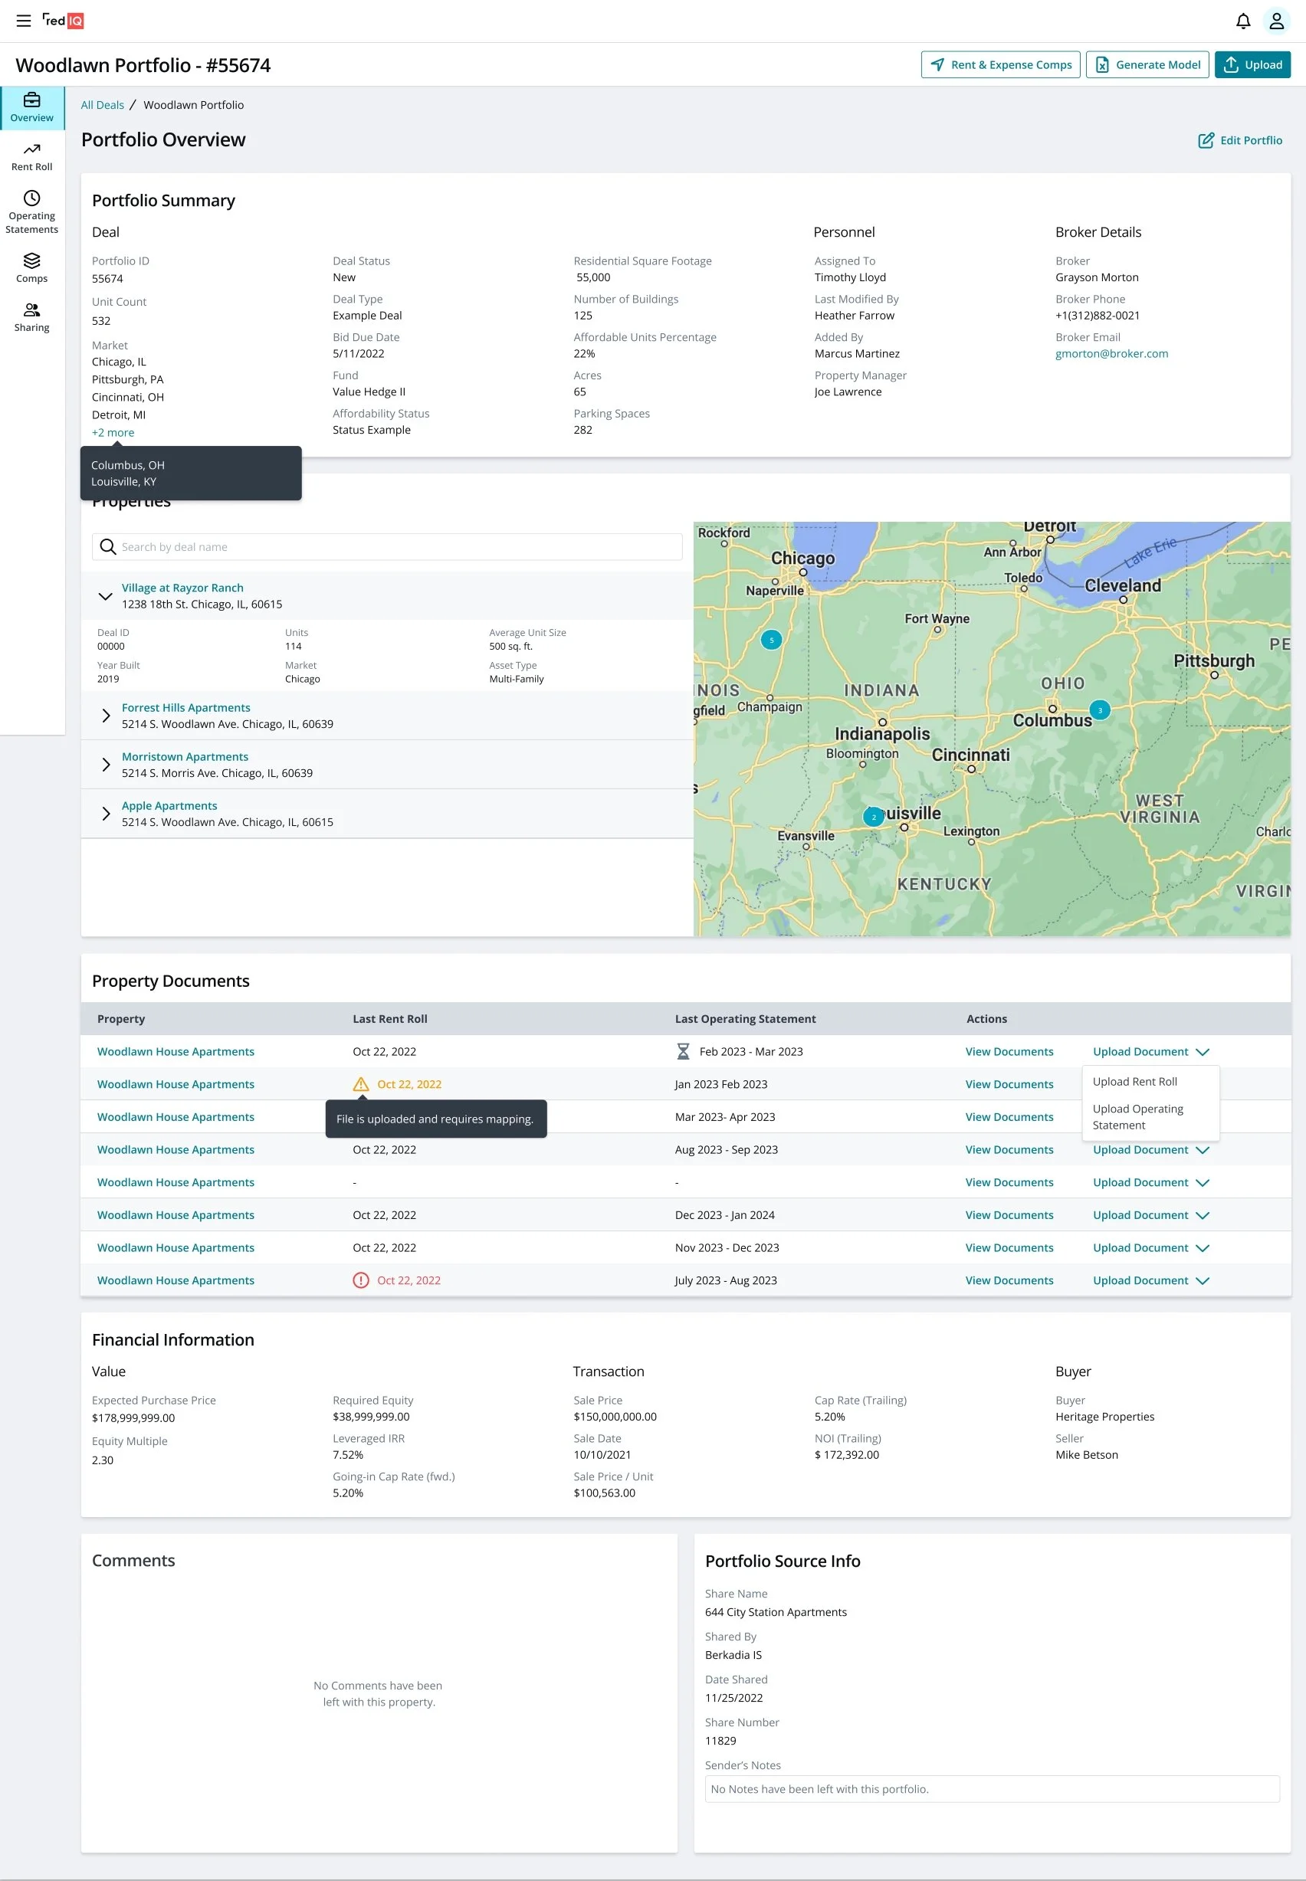The image size is (1306, 1881).
Task: Click map cluster marker 3 near Columbus
Action: click(1100, 709)
